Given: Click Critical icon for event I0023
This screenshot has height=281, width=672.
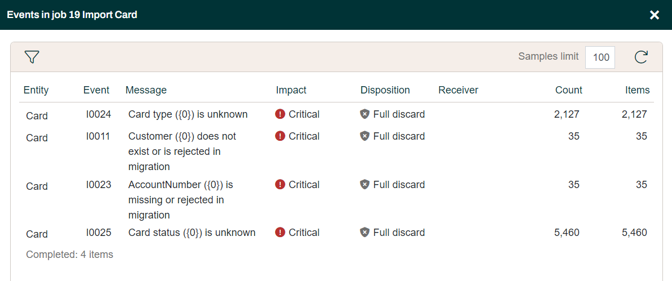Looking at the screenshot, I should coord(280,185).
